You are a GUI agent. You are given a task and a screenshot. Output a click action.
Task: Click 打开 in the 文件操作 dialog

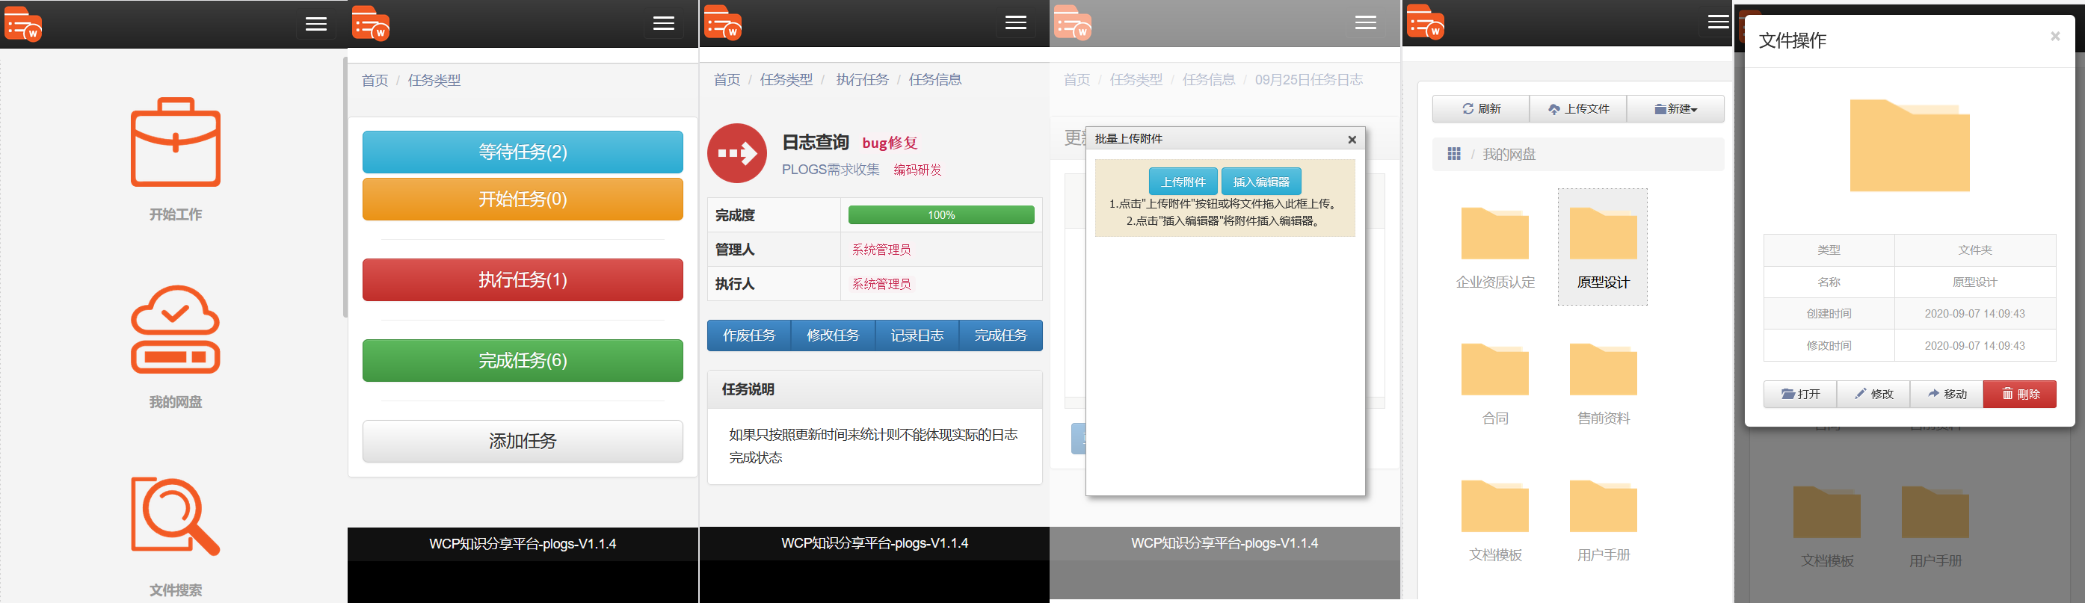point(1801,395)
